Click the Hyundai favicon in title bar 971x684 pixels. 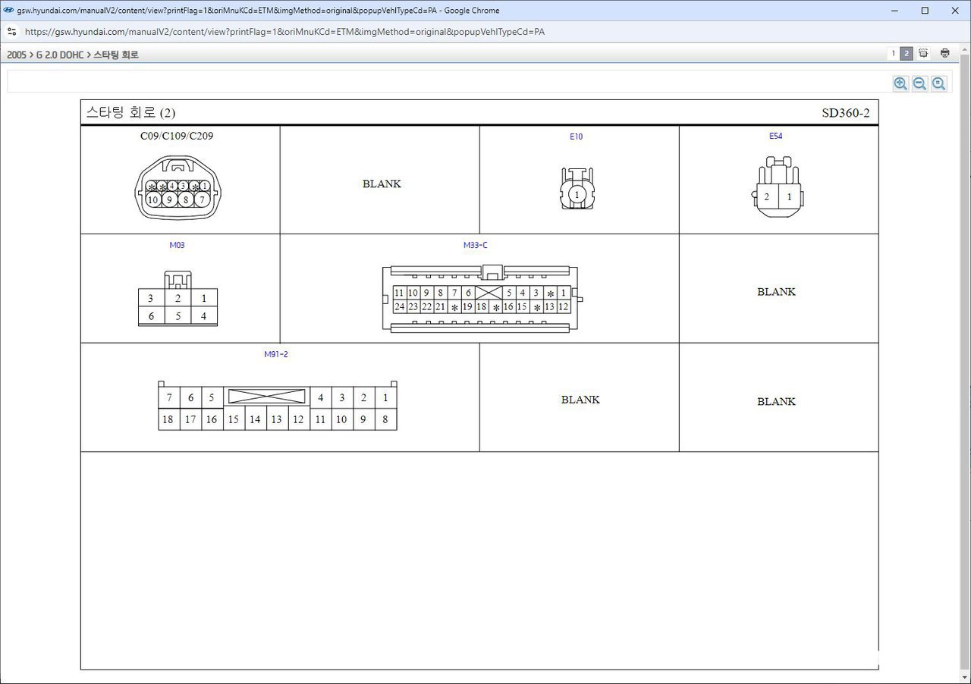pyautogui.click(x=8, y=11)
